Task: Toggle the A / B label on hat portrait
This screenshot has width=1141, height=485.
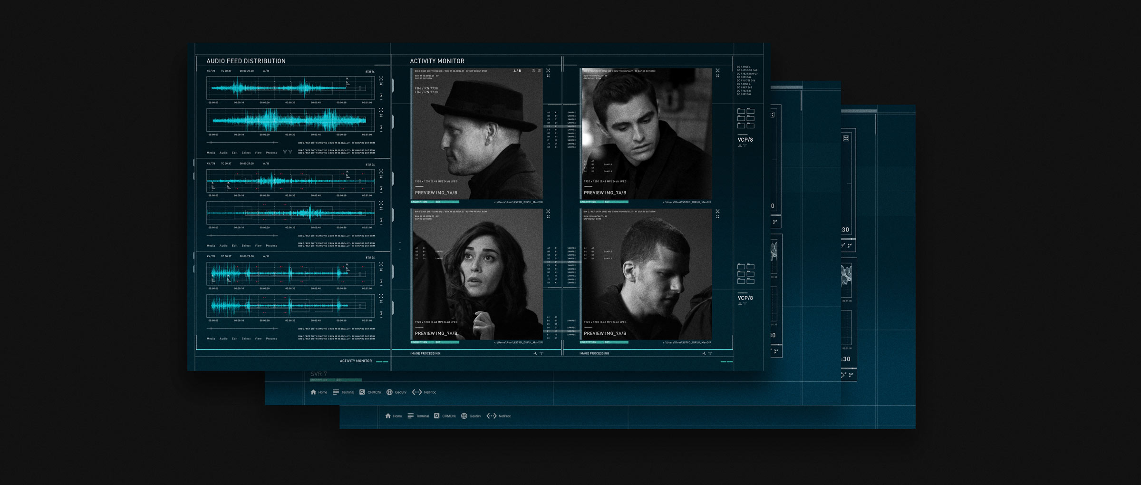Action: [x=517, y=71]
